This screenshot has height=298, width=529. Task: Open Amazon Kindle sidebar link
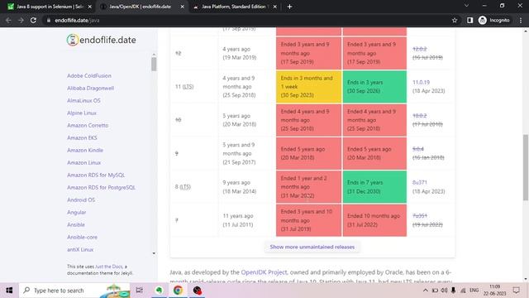[85, 150]
